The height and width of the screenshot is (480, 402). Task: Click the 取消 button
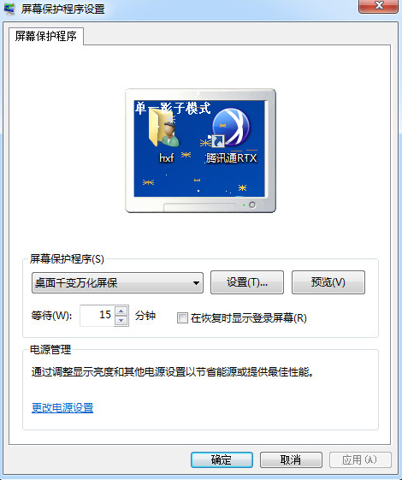291,459
